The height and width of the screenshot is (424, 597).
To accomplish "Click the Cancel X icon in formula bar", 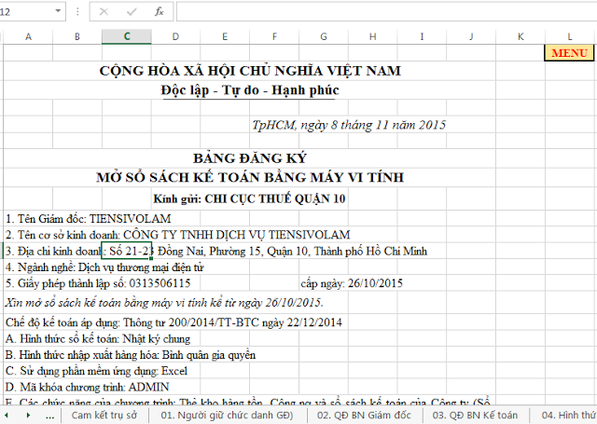I will click(104, 11).
